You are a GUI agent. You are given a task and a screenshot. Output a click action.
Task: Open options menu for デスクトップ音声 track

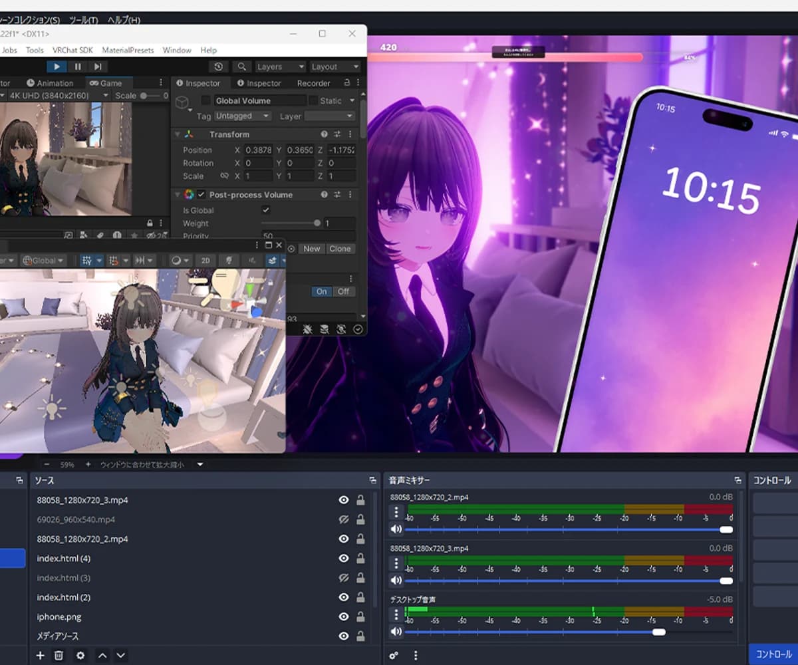[x=396, y=614]
